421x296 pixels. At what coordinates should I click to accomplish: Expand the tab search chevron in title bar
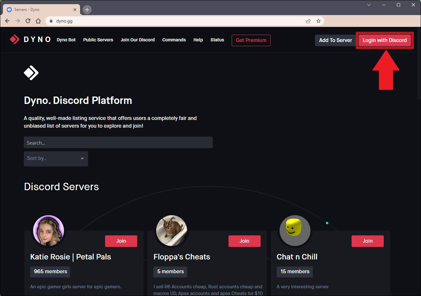click(369, 5)
